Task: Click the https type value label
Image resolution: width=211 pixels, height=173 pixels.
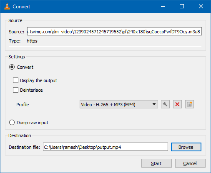Action: point(32,41)
